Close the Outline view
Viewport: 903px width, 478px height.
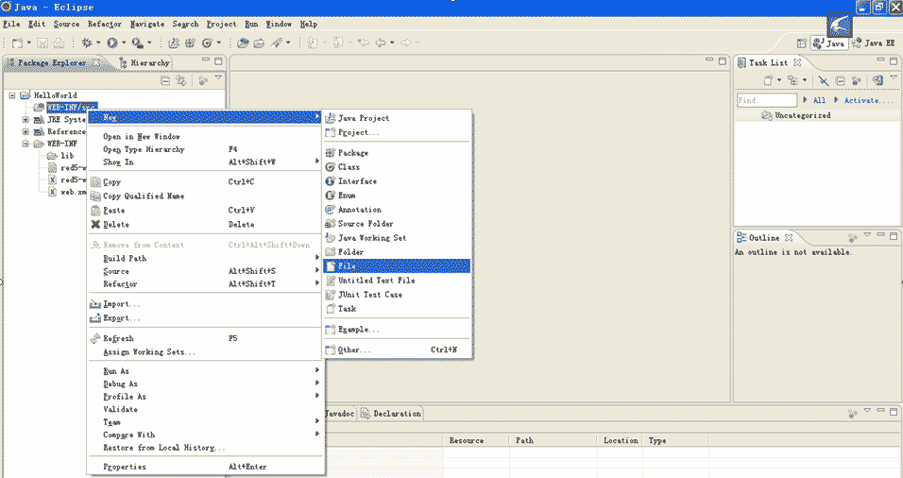click(x=789, y=237)
